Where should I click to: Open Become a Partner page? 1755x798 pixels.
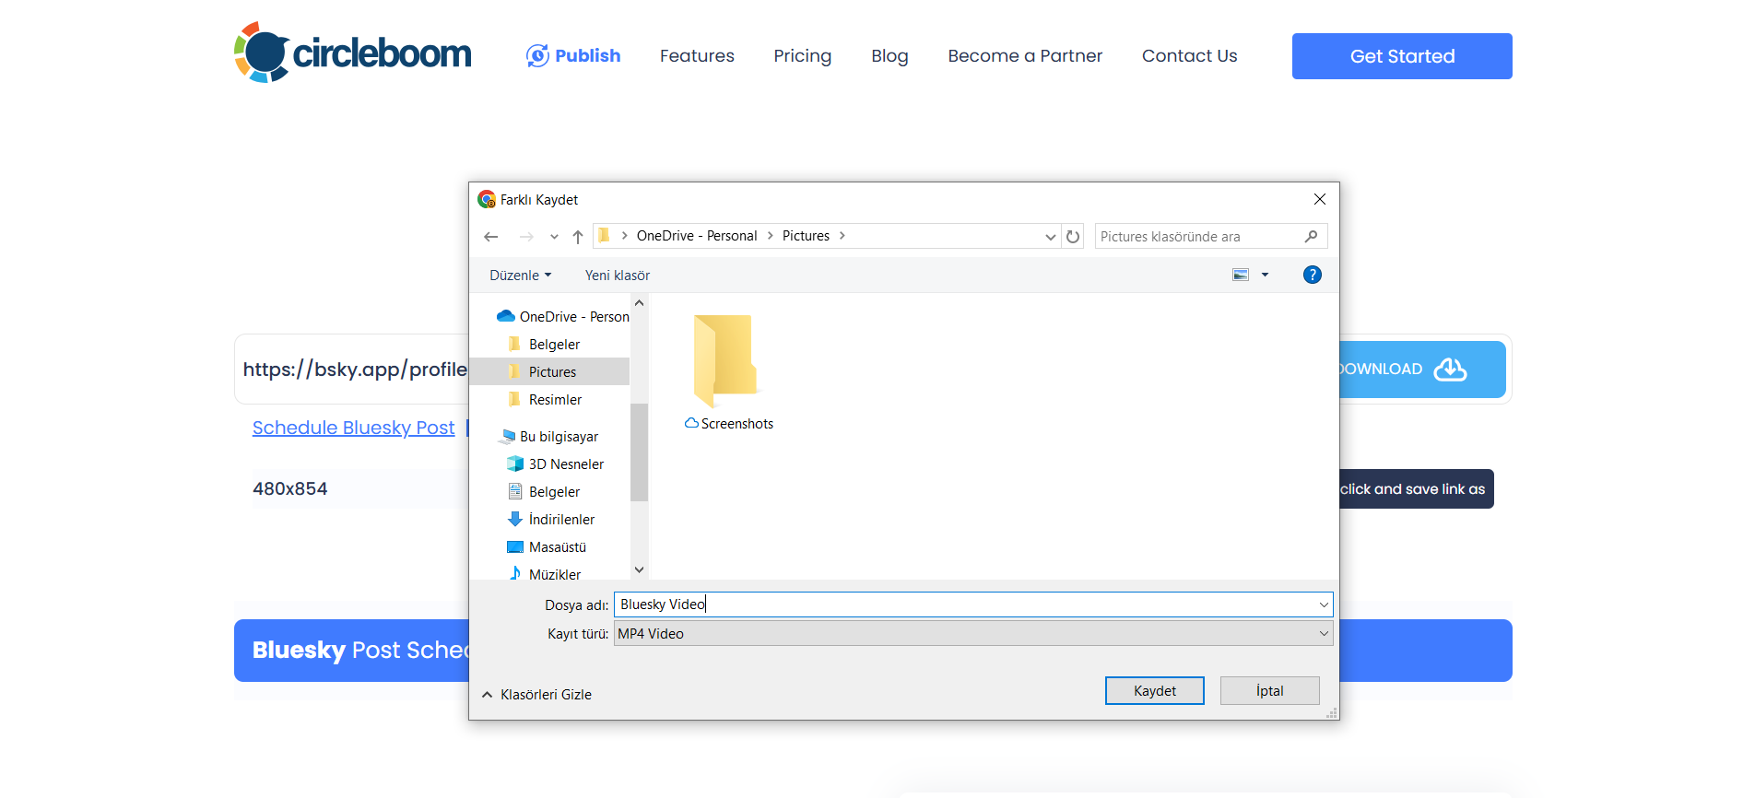(x=1025, y=55)
